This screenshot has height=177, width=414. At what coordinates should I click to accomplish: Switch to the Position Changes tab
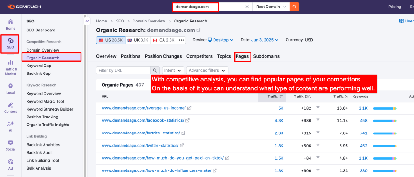[163, 56]
